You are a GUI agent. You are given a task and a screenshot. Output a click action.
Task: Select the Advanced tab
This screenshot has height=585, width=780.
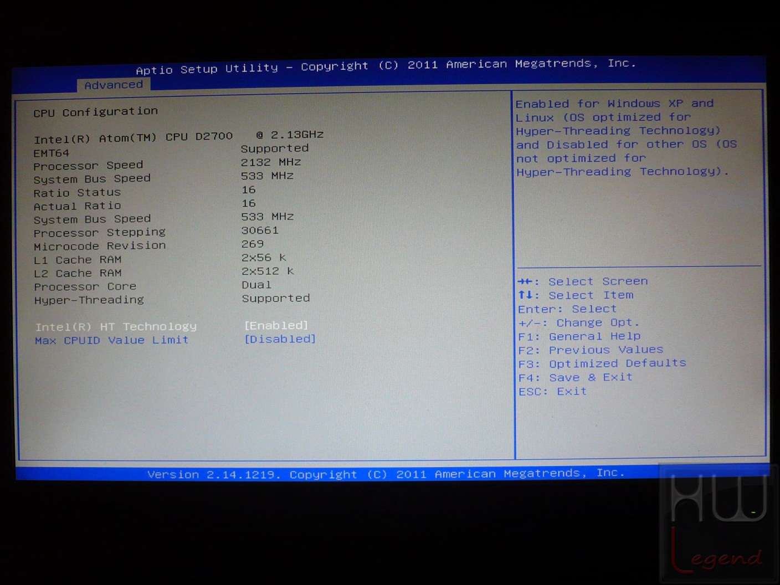[x=114, y=85]
